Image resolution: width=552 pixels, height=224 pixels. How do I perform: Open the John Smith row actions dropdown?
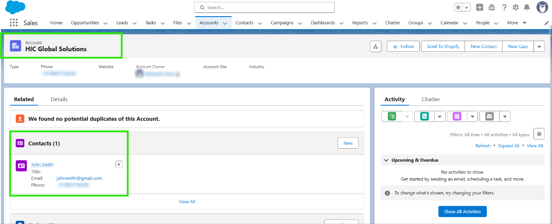(119, 164)
